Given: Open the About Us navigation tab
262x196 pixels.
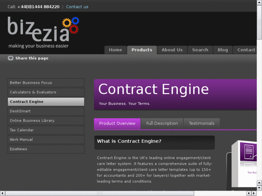Looking at the screenshot, I should (x=172, y=50).
